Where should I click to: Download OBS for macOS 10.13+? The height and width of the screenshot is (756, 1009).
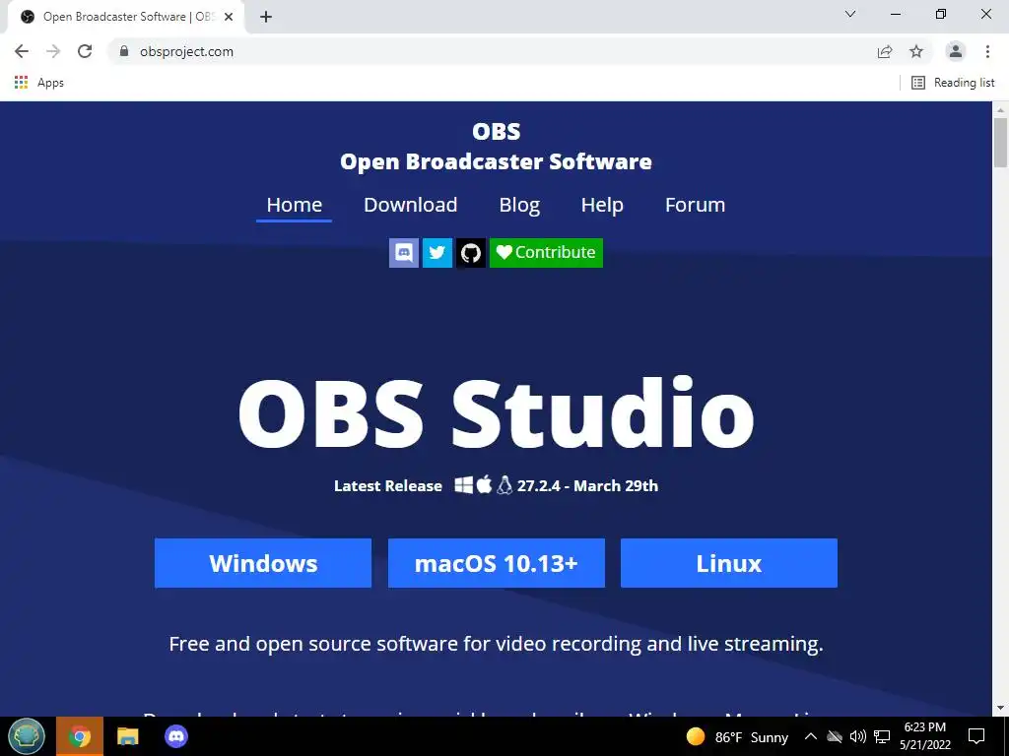(497, 563)
